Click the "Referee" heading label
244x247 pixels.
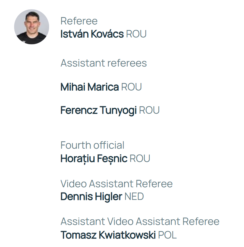click(x=79, y=21)
